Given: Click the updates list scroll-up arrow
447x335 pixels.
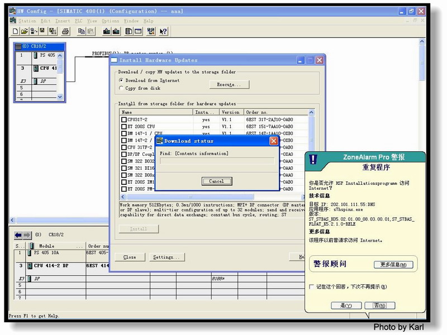Looking at the screenshot, I should click(x=311, y=113).
